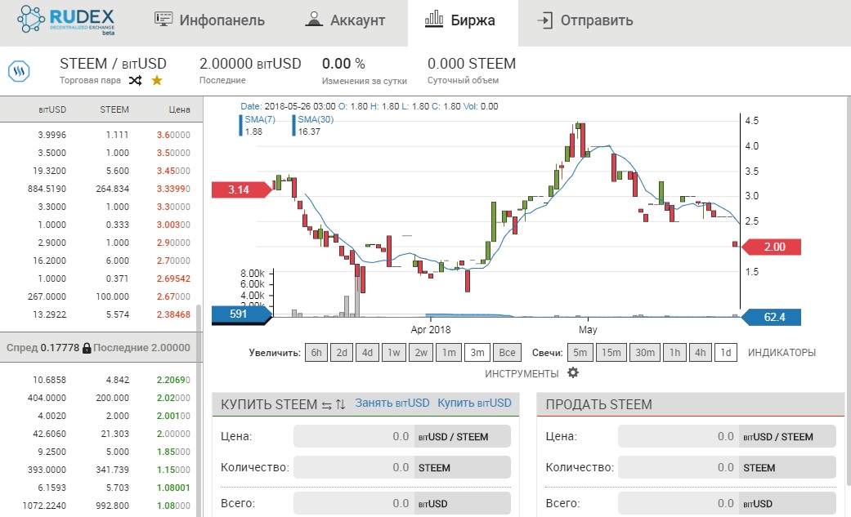Set the chart zoom to 6h

[316, 353]
